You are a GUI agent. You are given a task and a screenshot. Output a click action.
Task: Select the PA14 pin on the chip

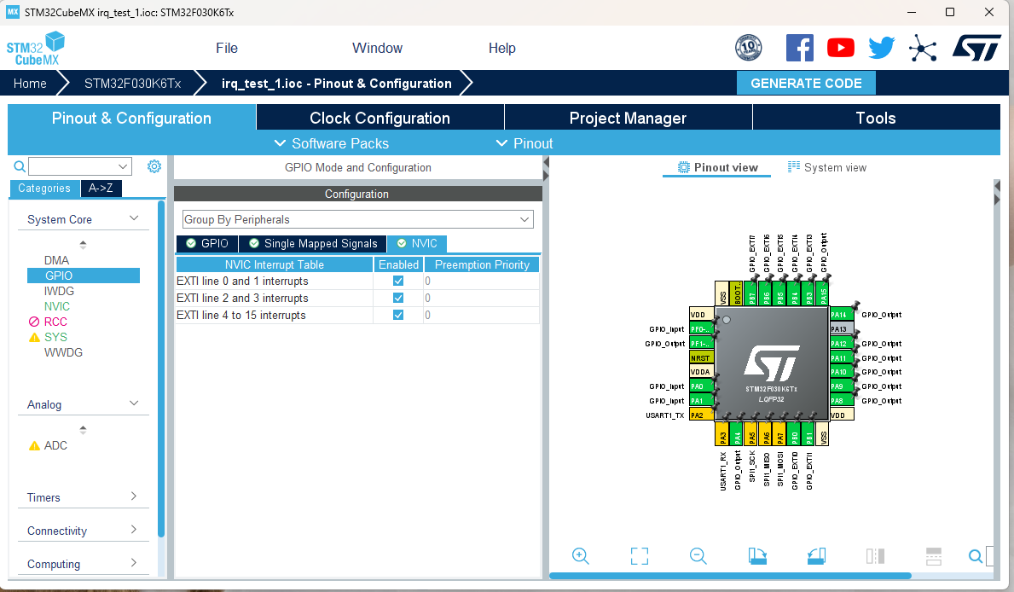(842, 315)
